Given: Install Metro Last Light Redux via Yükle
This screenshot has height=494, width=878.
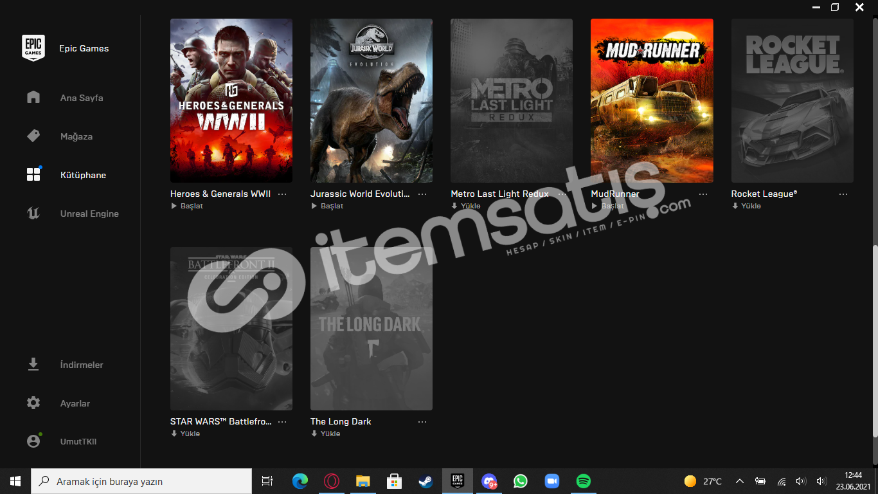Looking at the screenshot, I should (466, 206).
